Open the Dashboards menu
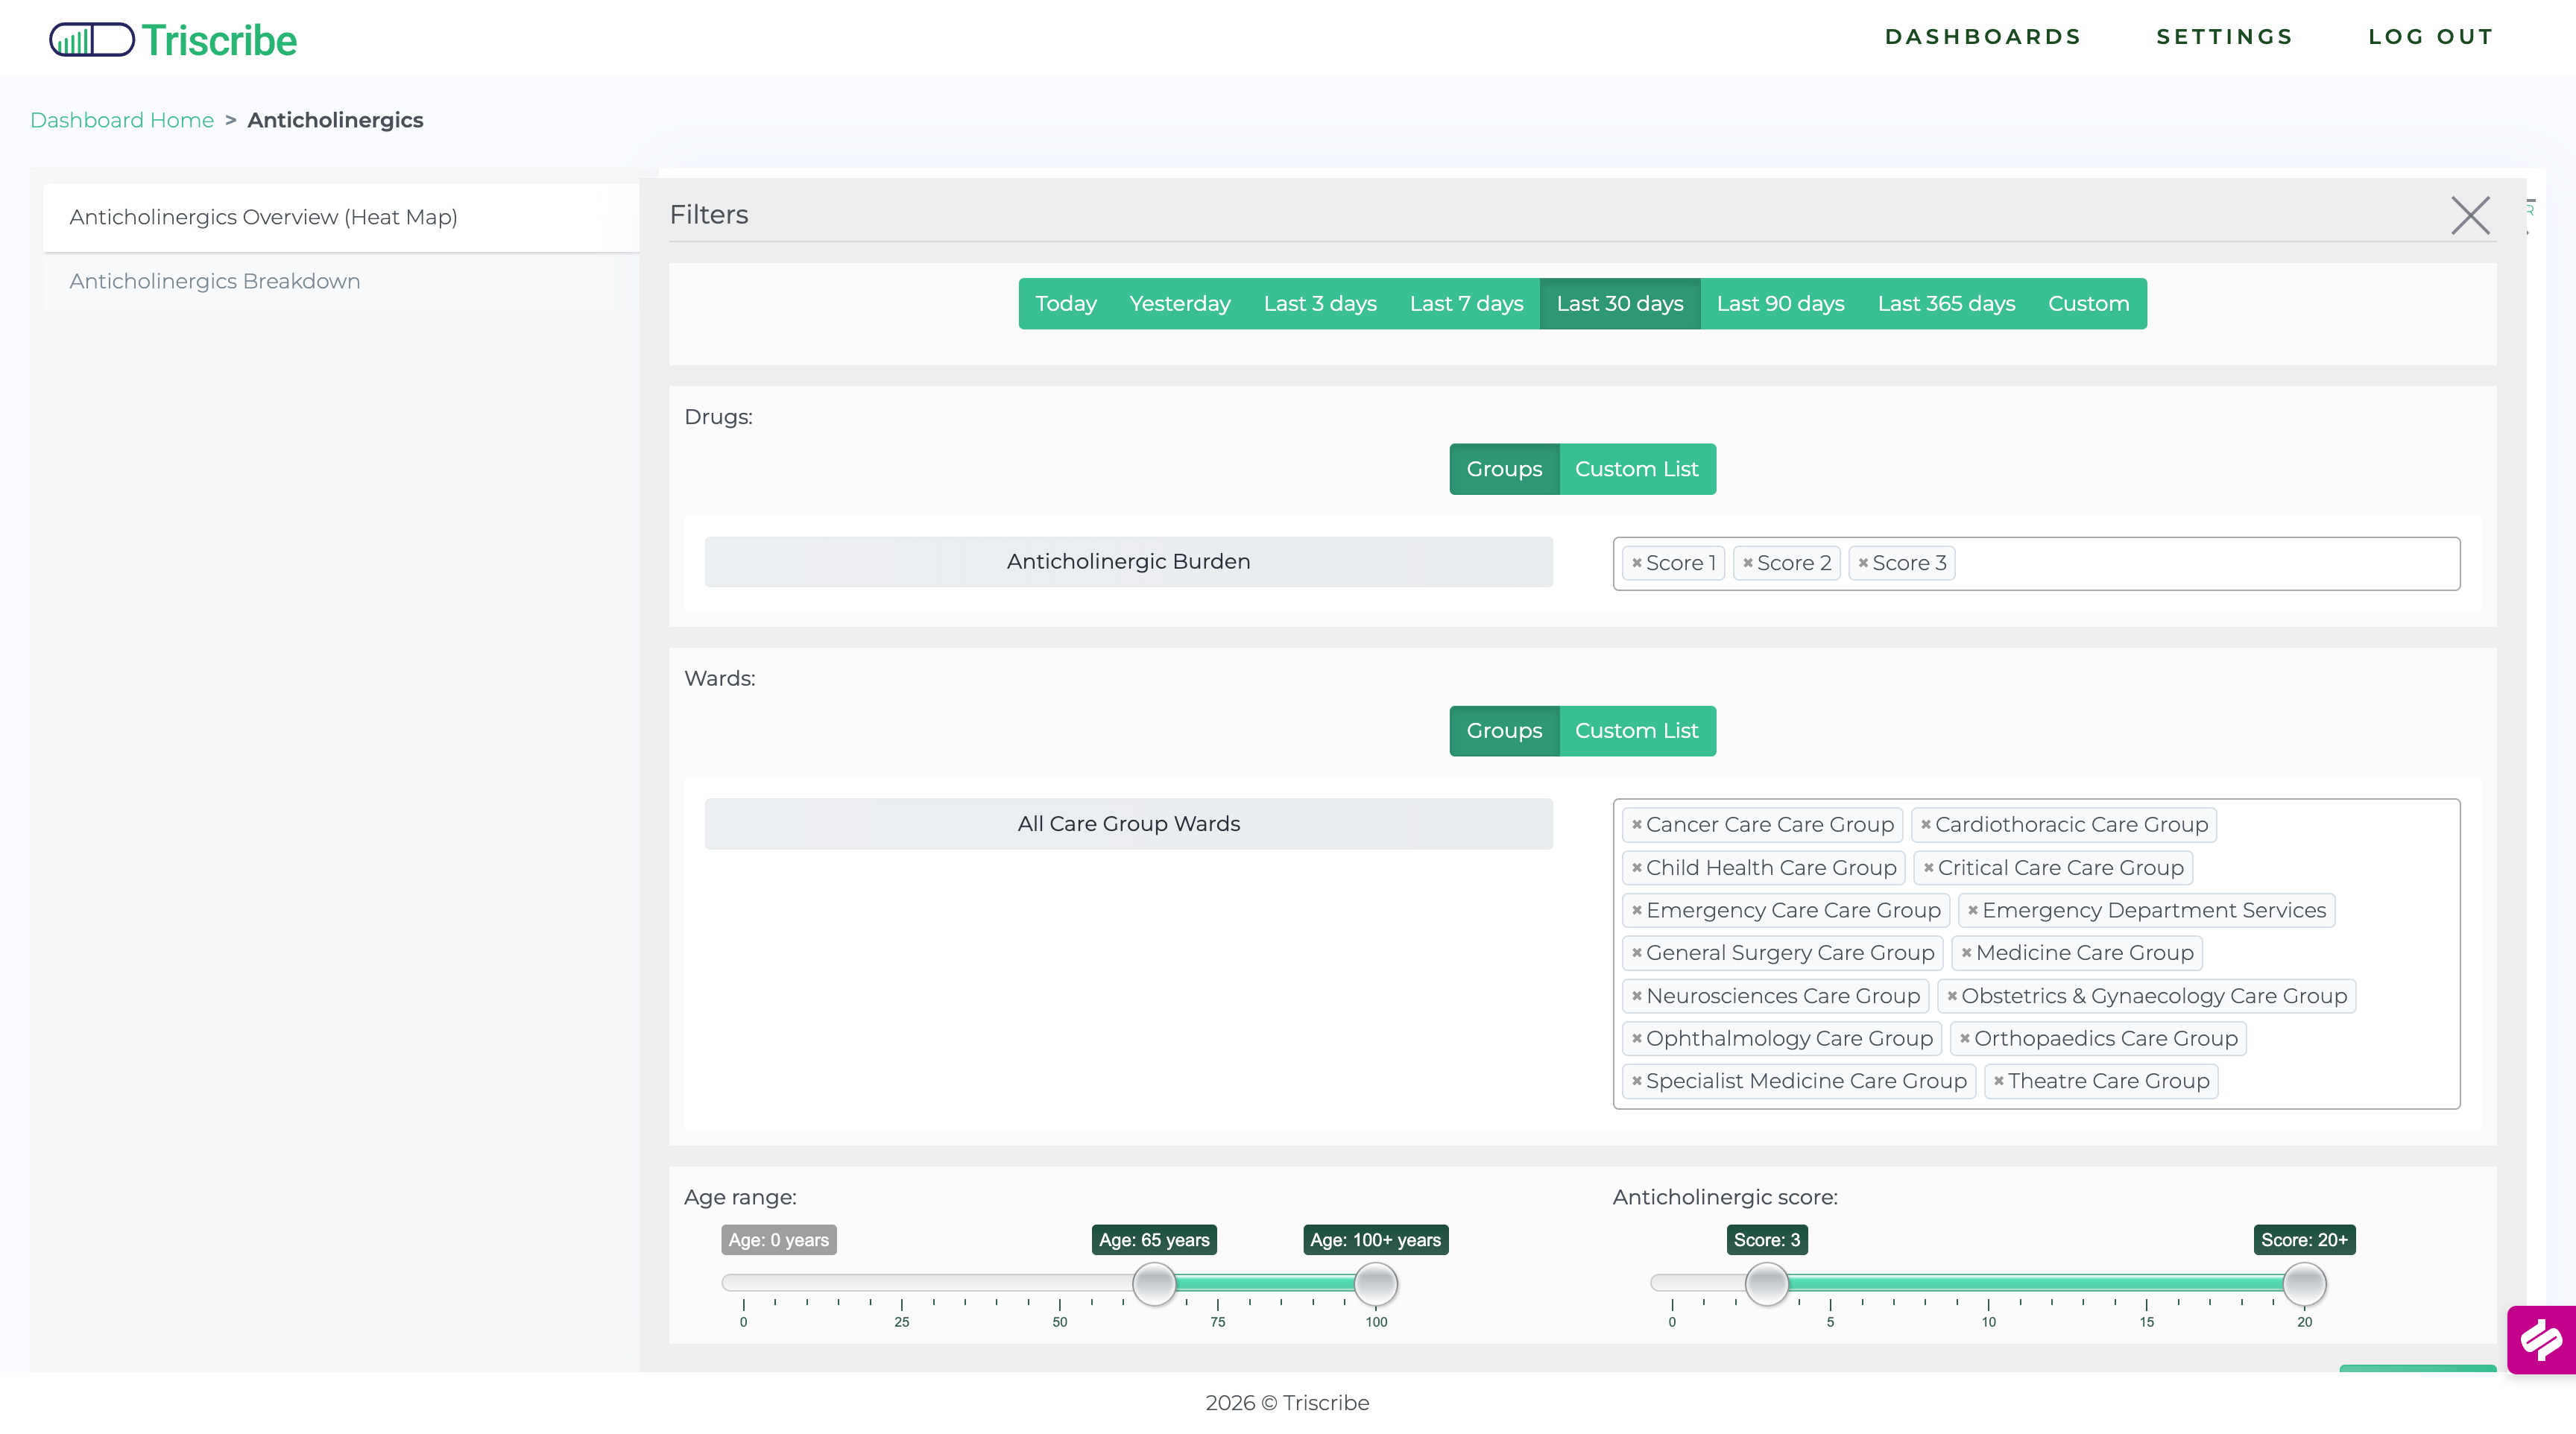 click(1983, 37)
